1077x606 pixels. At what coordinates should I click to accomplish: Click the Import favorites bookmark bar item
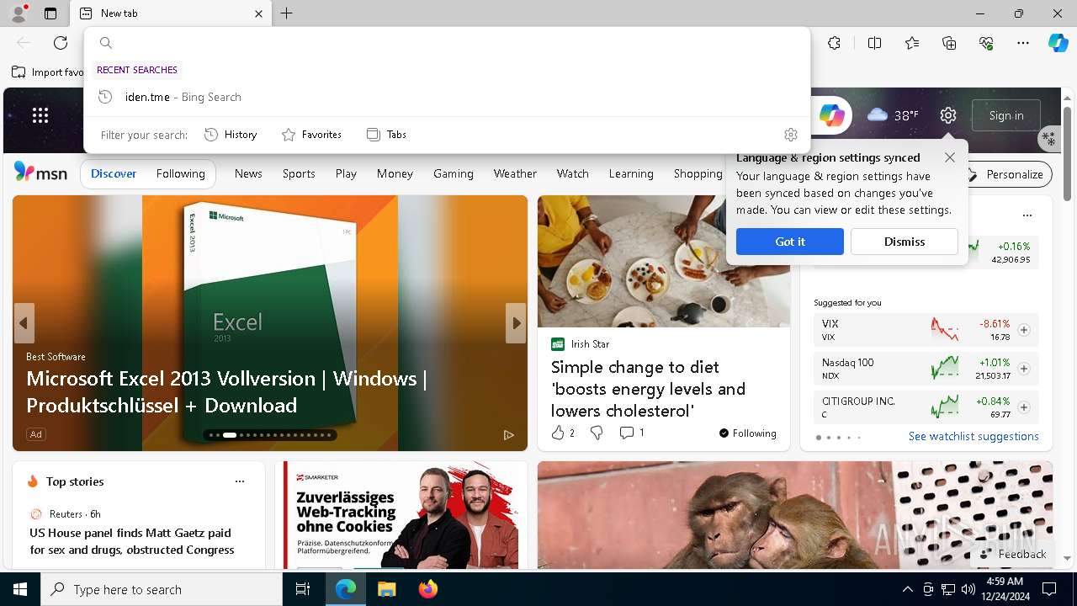[49, 72]
